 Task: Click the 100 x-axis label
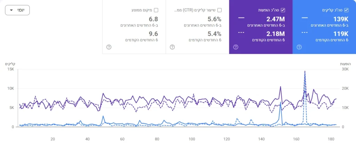[192, 139]
